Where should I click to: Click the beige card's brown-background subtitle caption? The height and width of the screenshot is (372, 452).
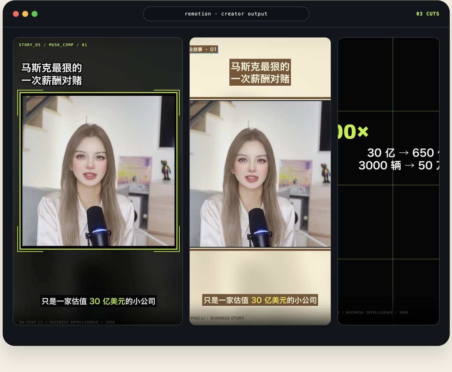coord(260,300)
